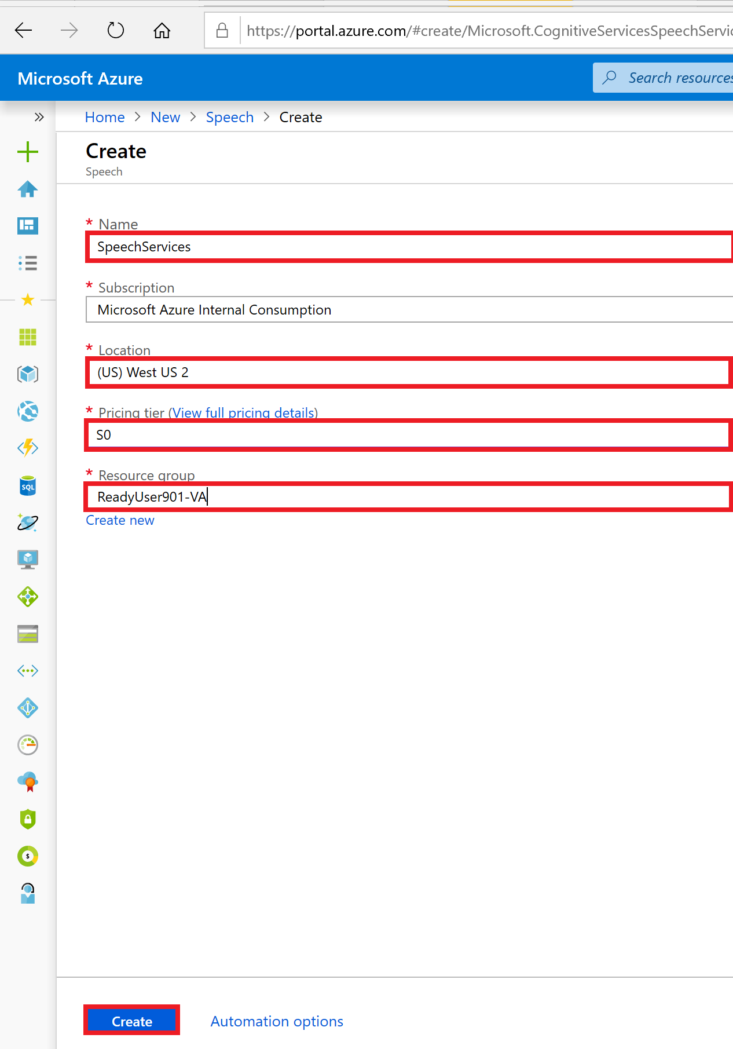Image resolution: width=733 pixels, height=1049 pixels.
Task: Open Help and support person icon
Action: point(28,893)
